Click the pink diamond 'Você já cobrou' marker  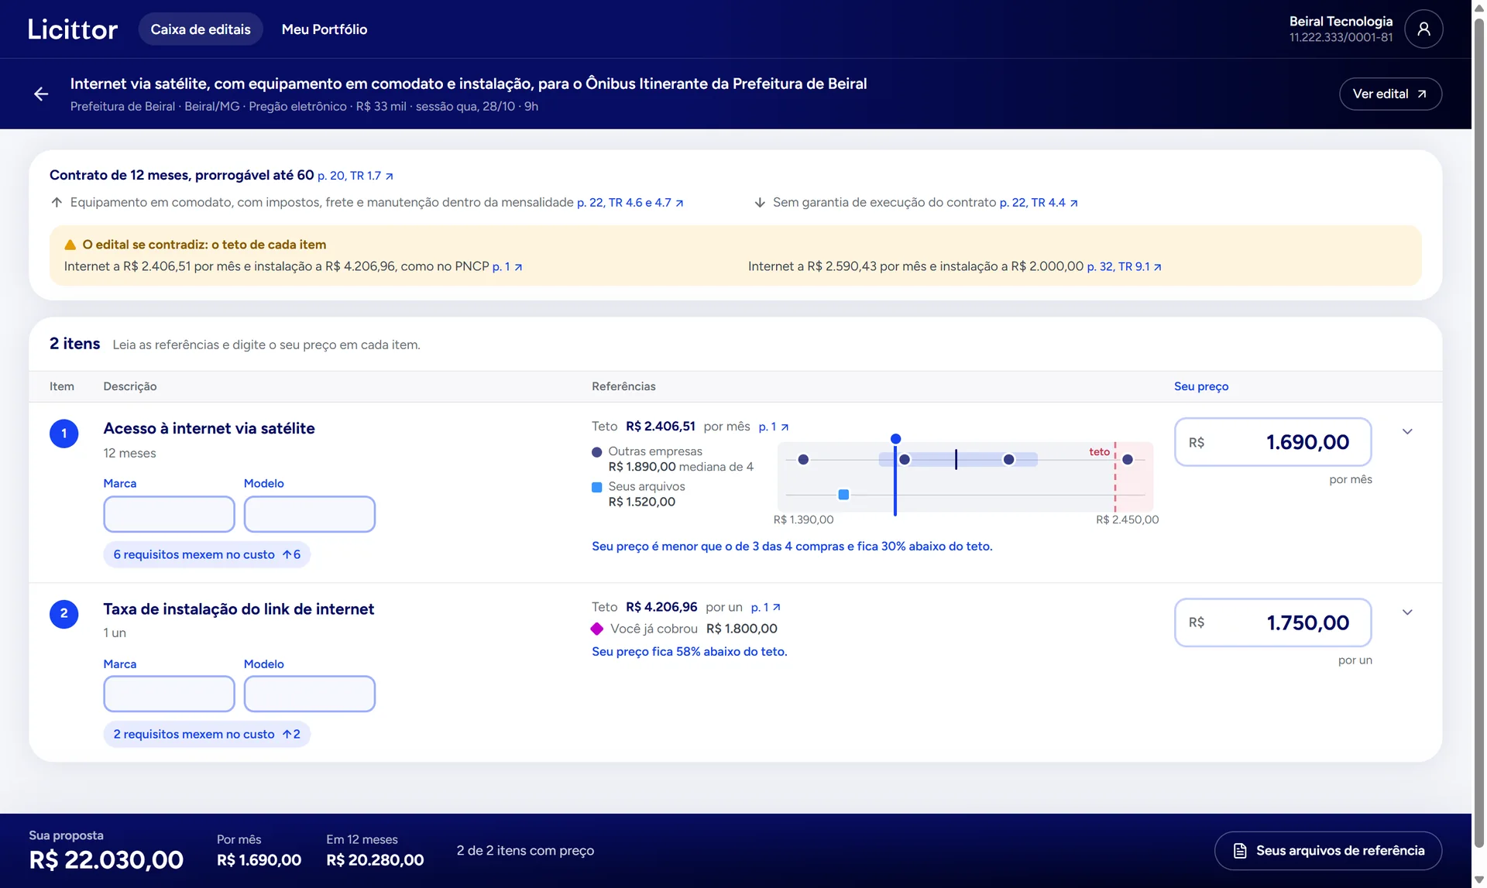tap(596, 629)
